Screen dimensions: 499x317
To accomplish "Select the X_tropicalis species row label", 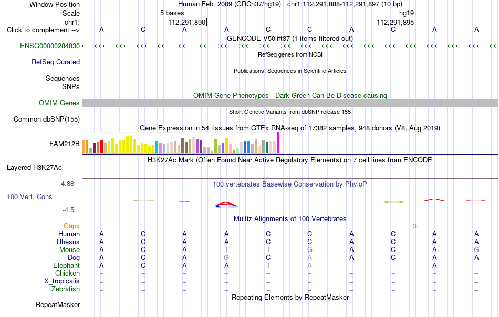I will [x=62, y=281].
